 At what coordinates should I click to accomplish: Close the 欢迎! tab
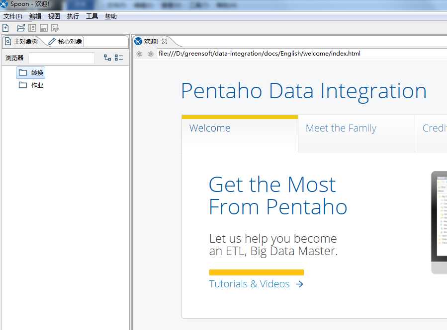coord(165,41)
